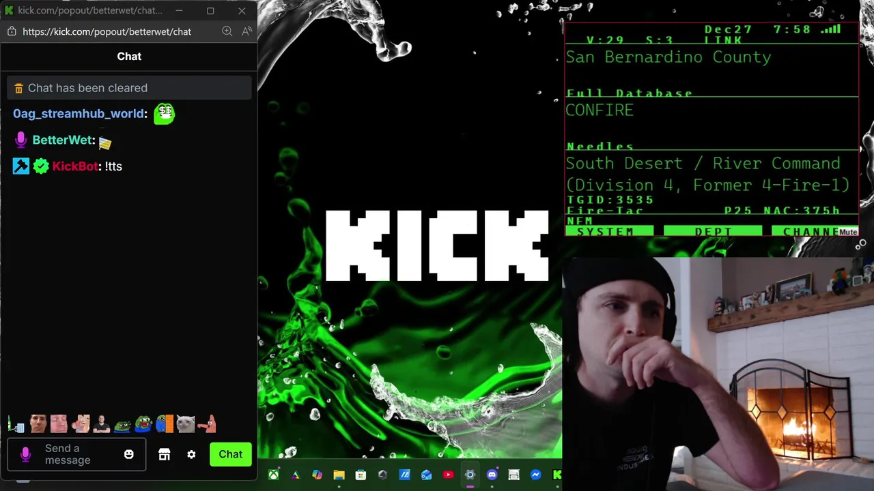874x491 pixels.
Task: Click 'San Bernardino County' on scanner display
Action: click(668, 57)
